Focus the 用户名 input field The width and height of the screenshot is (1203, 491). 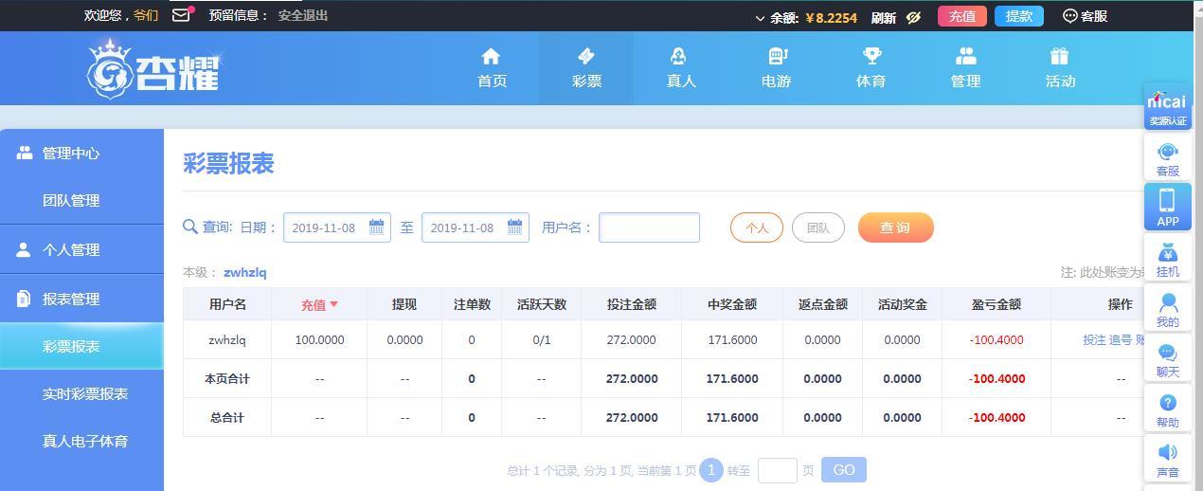click(650, 227)
